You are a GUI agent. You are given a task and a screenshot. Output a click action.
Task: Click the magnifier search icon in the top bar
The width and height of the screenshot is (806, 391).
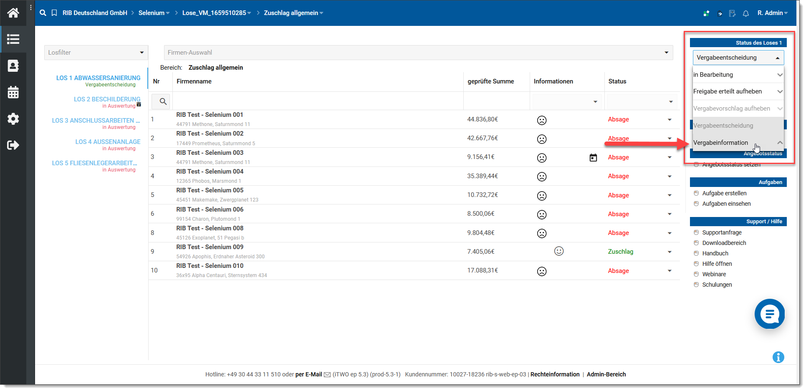click(x=43, y=13)
